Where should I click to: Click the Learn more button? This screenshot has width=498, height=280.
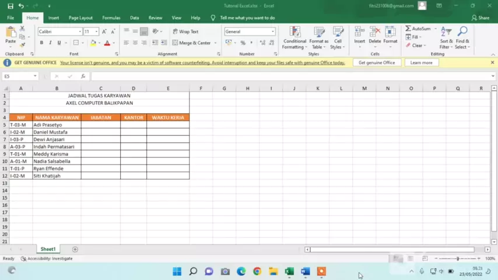tap(421, 62)
